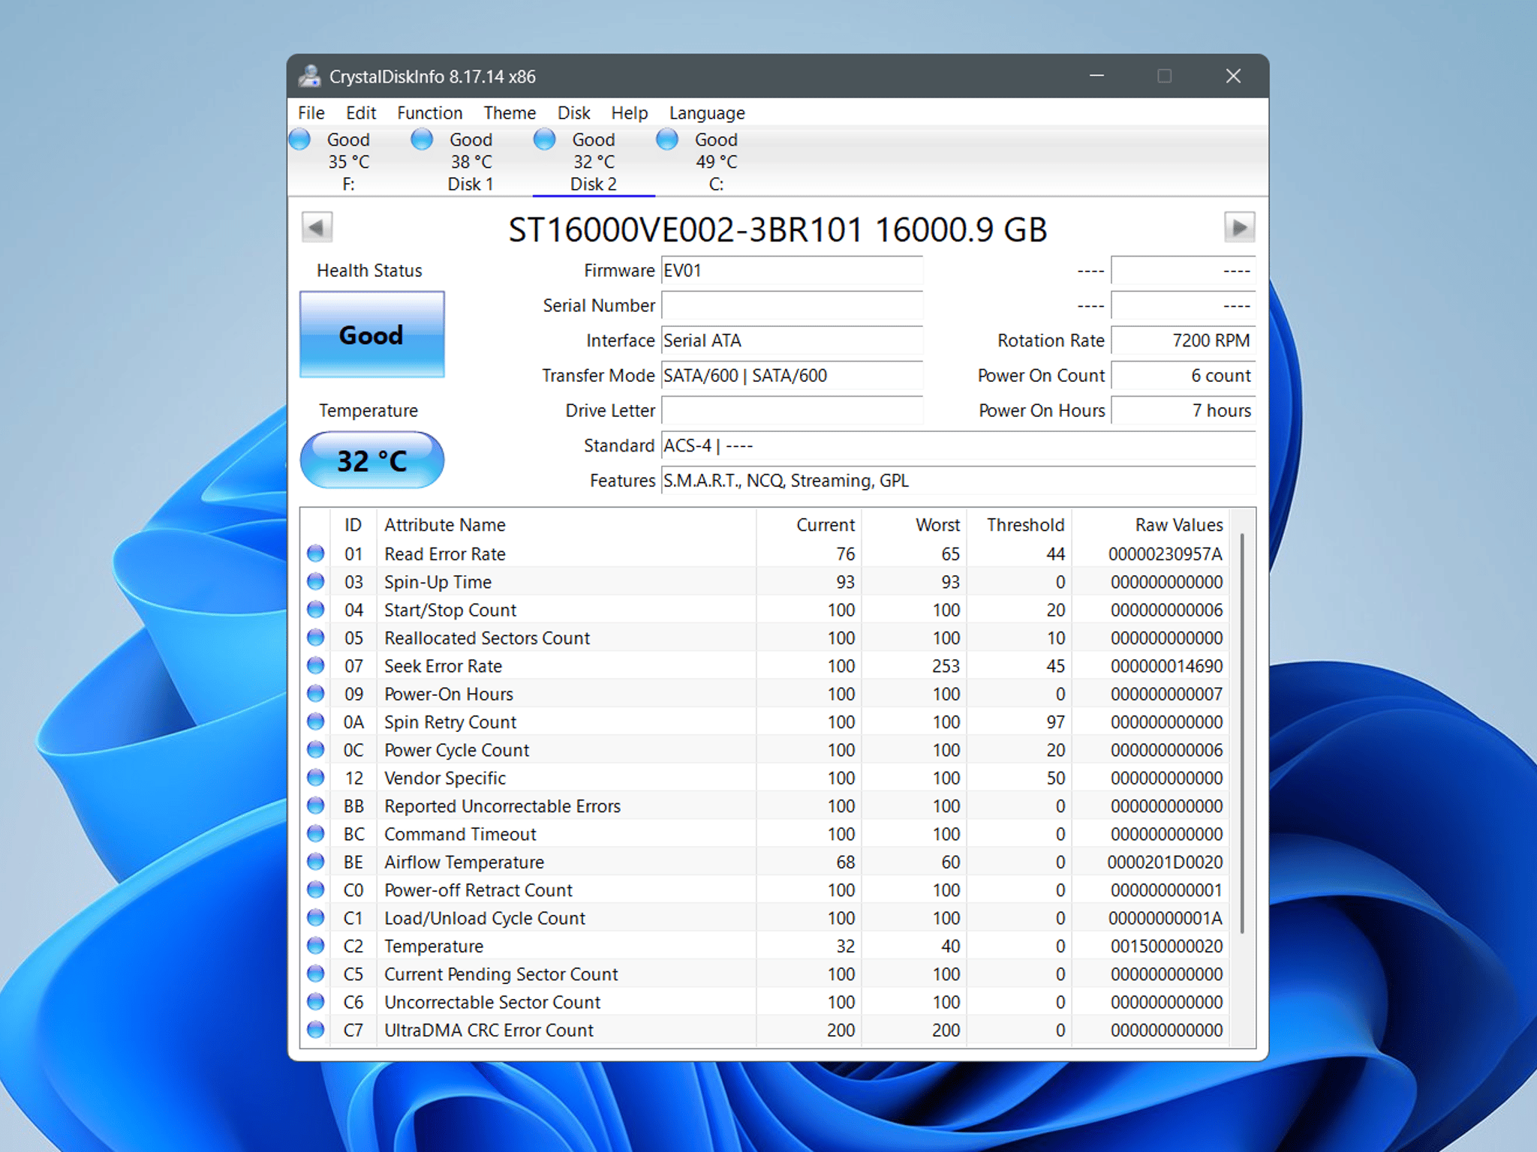Switch to the C: drive tab
Image resolution: width=1537 pixels, height=1152 pixels.
tap(716, 162)
